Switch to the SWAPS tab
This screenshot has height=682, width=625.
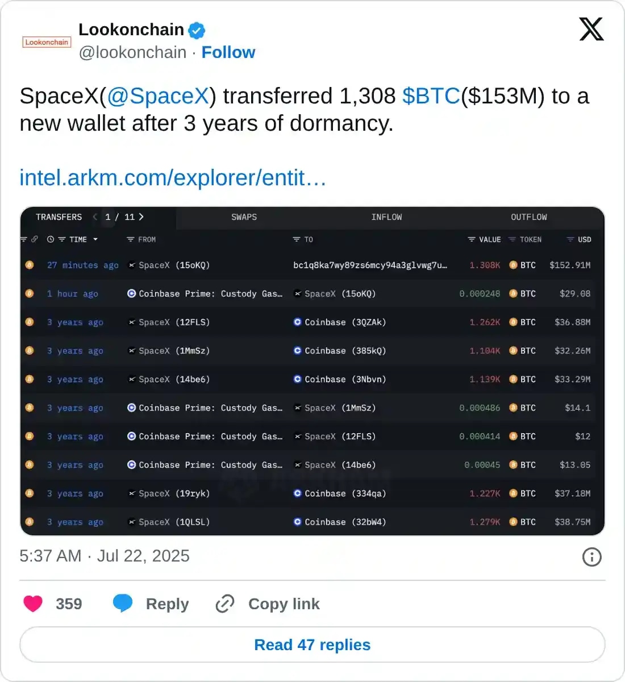click(x=244, y=217)
